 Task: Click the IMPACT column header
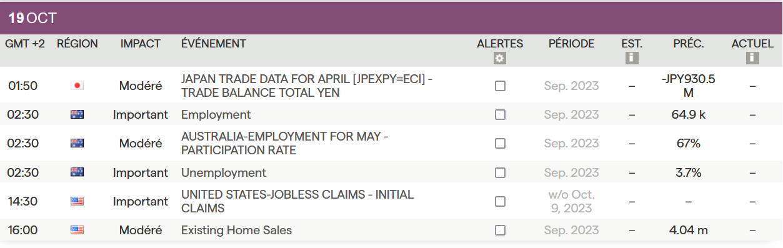point(141,44)
